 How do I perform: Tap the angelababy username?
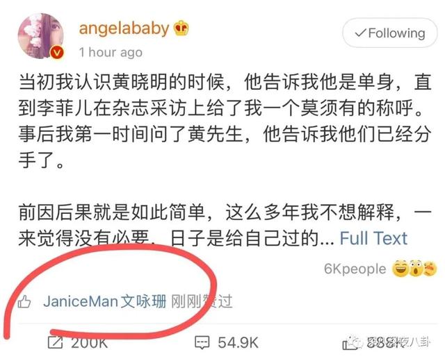point(124,28)
